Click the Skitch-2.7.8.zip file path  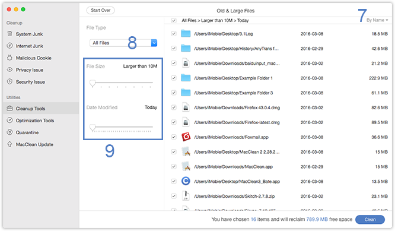pos(234,196)
